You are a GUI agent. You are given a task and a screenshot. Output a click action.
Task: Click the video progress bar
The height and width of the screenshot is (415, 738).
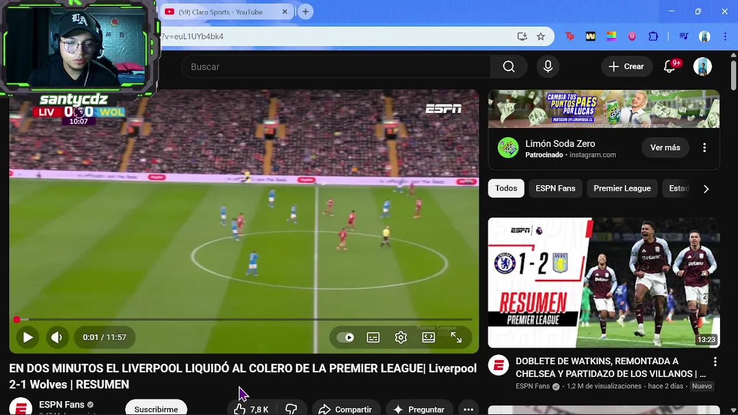tap(244, 319)
